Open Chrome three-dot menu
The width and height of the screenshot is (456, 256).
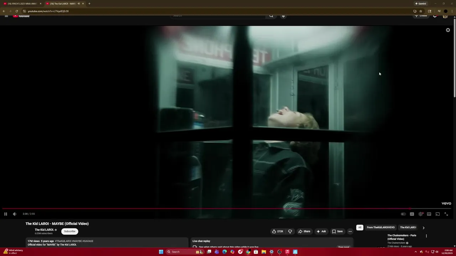452,11
